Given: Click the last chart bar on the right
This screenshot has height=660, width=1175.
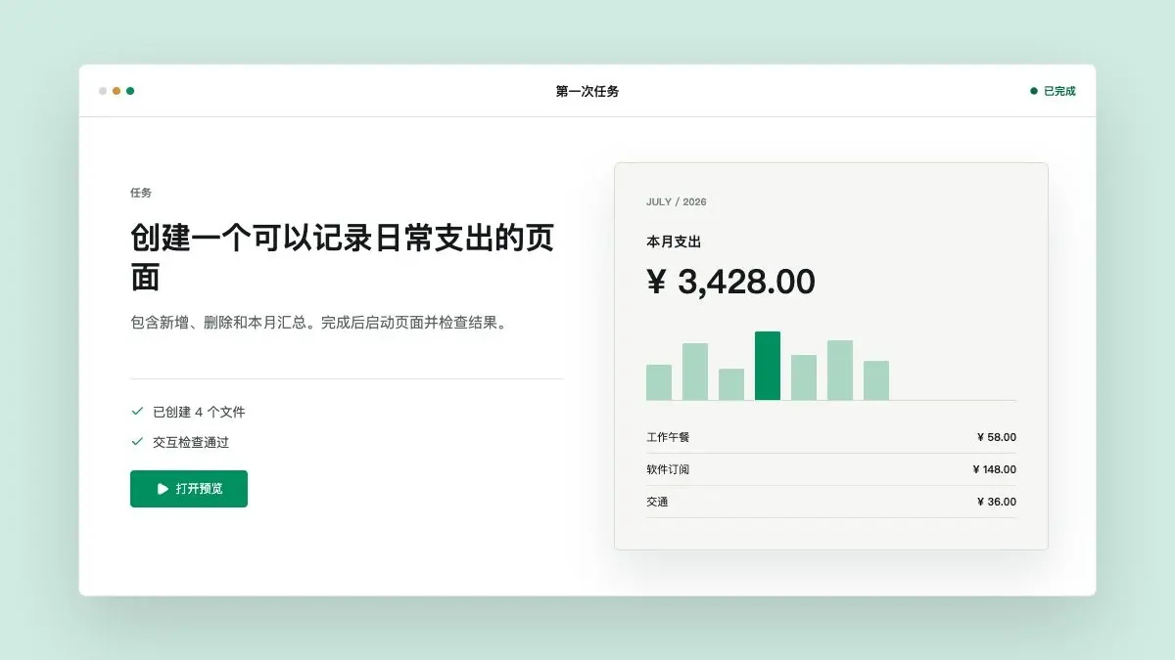Looking at the screenshot, I should point(876,380).
